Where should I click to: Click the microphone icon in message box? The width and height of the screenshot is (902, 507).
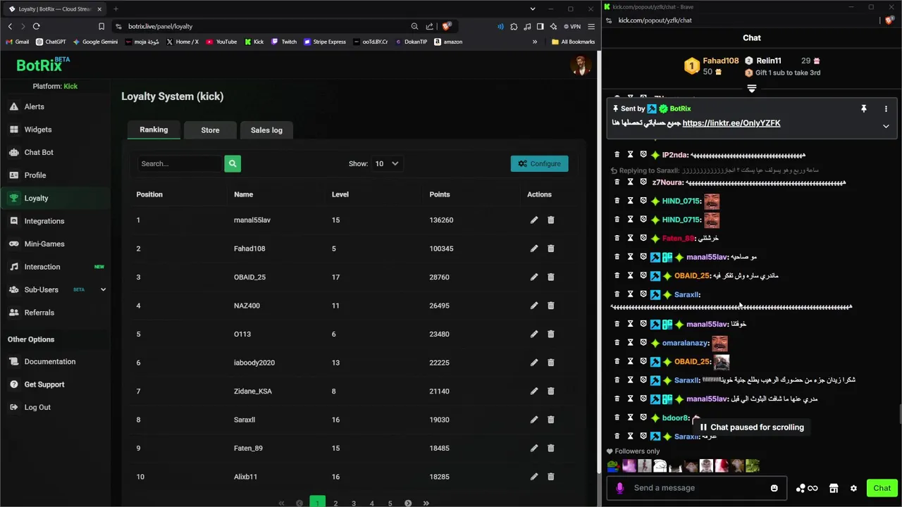coord(619,488)
